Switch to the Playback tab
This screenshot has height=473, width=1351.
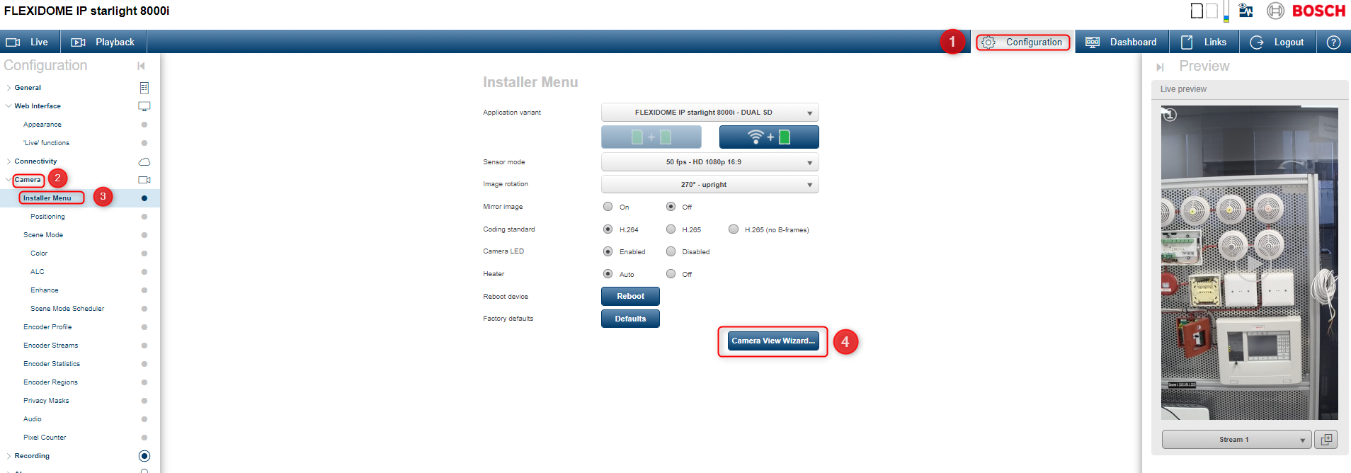pos(103,42)
